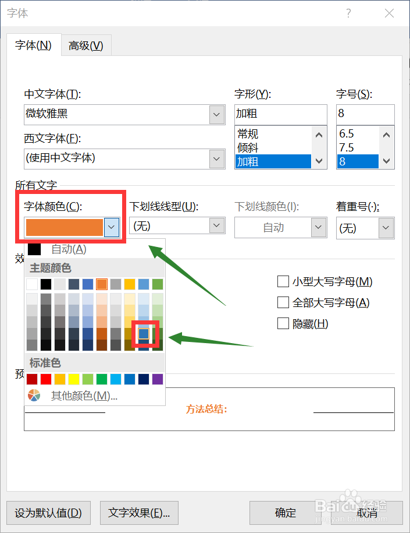Enable the 小型大写字母(M) checkbox
Viewport: 410px width, 533px height.
tap(283, 281)
